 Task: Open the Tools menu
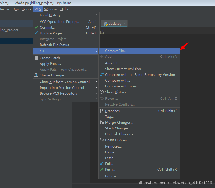(26, 9)
